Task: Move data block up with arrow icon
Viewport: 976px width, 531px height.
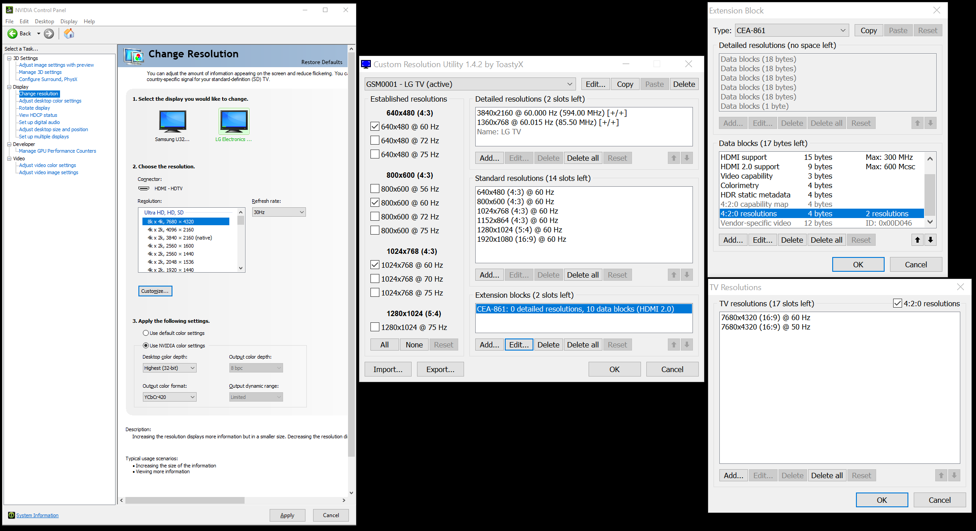Action: point(917,240)
